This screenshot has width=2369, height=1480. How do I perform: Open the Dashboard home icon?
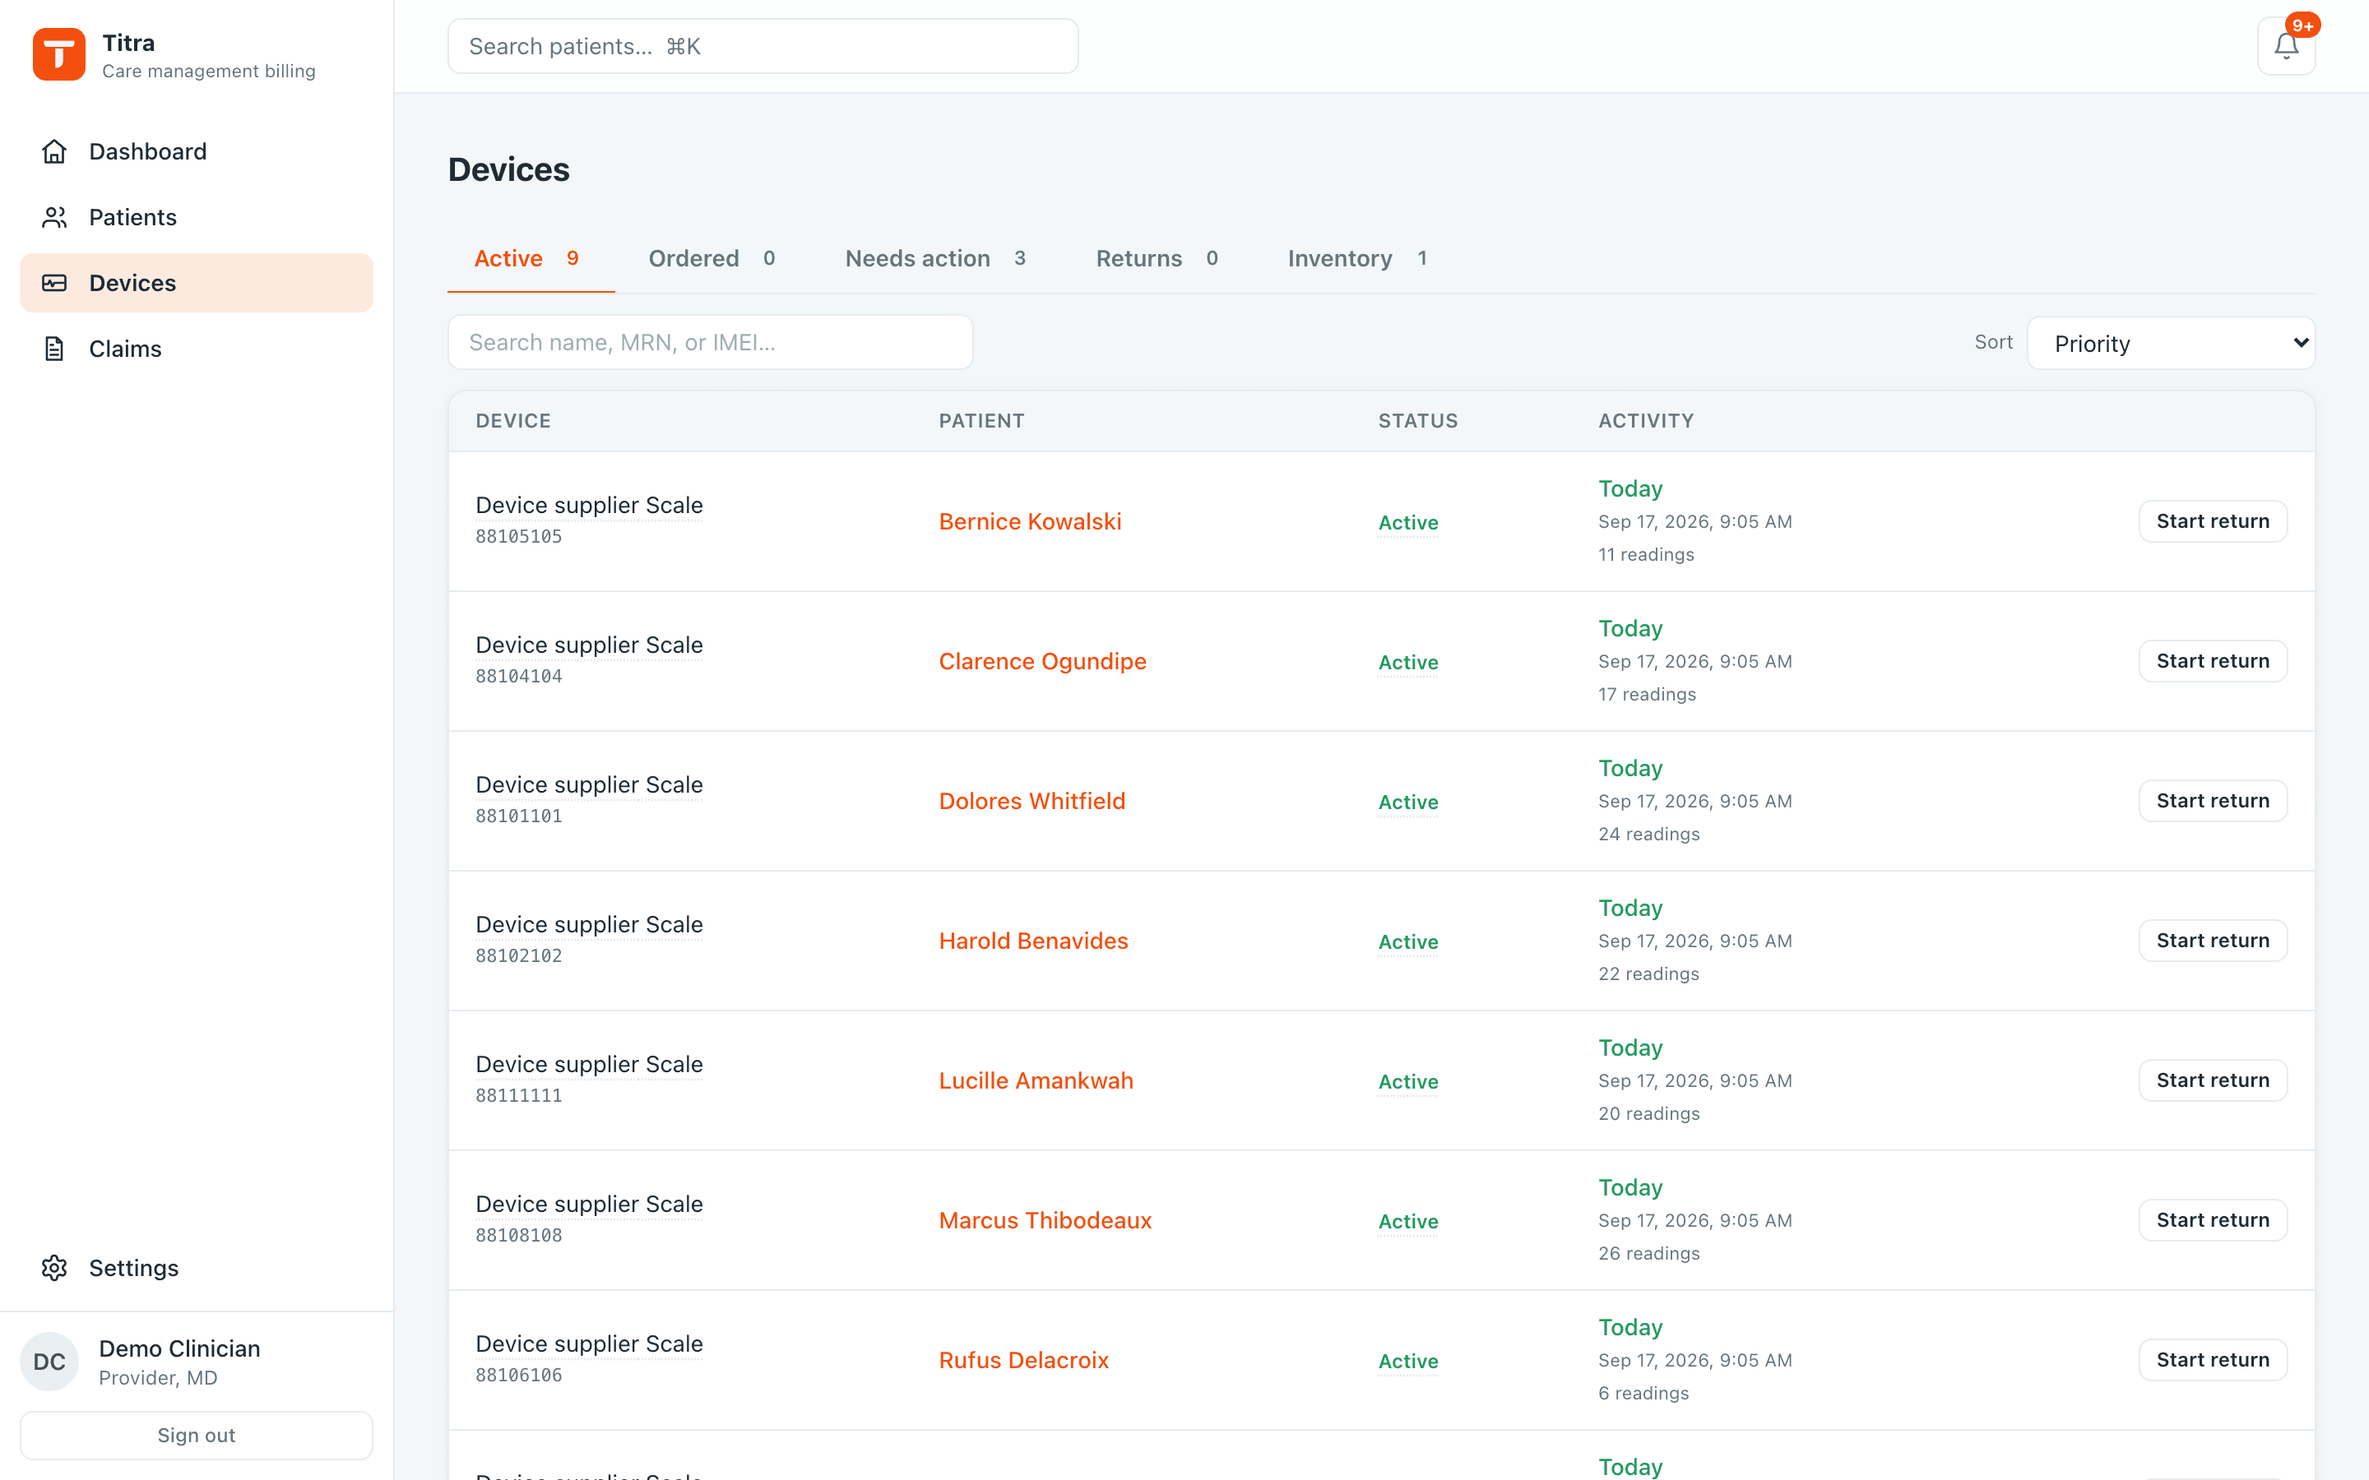pyautogui.click(x=53, y=152)
